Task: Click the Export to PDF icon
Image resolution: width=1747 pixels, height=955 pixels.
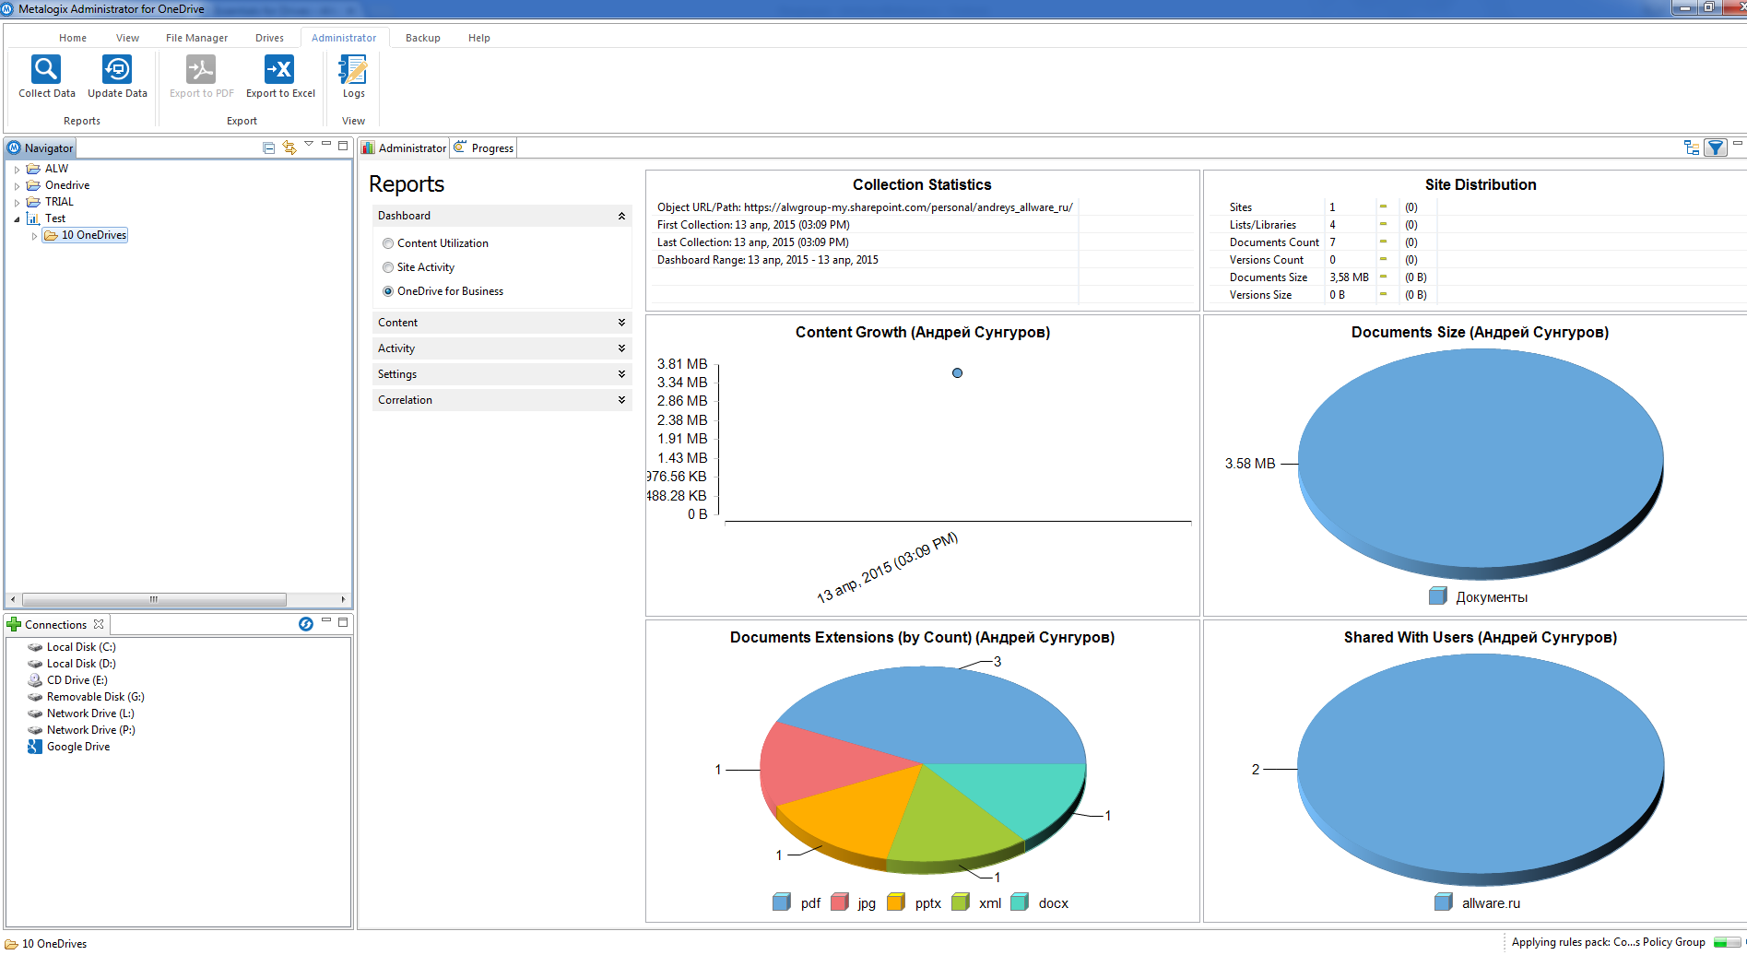Action: click(x=201, y=69)
